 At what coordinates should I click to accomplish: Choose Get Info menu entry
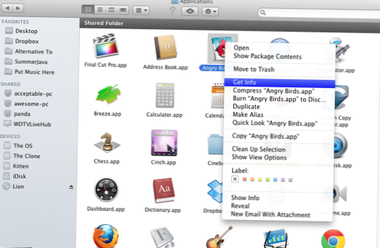tap(279, 82)
